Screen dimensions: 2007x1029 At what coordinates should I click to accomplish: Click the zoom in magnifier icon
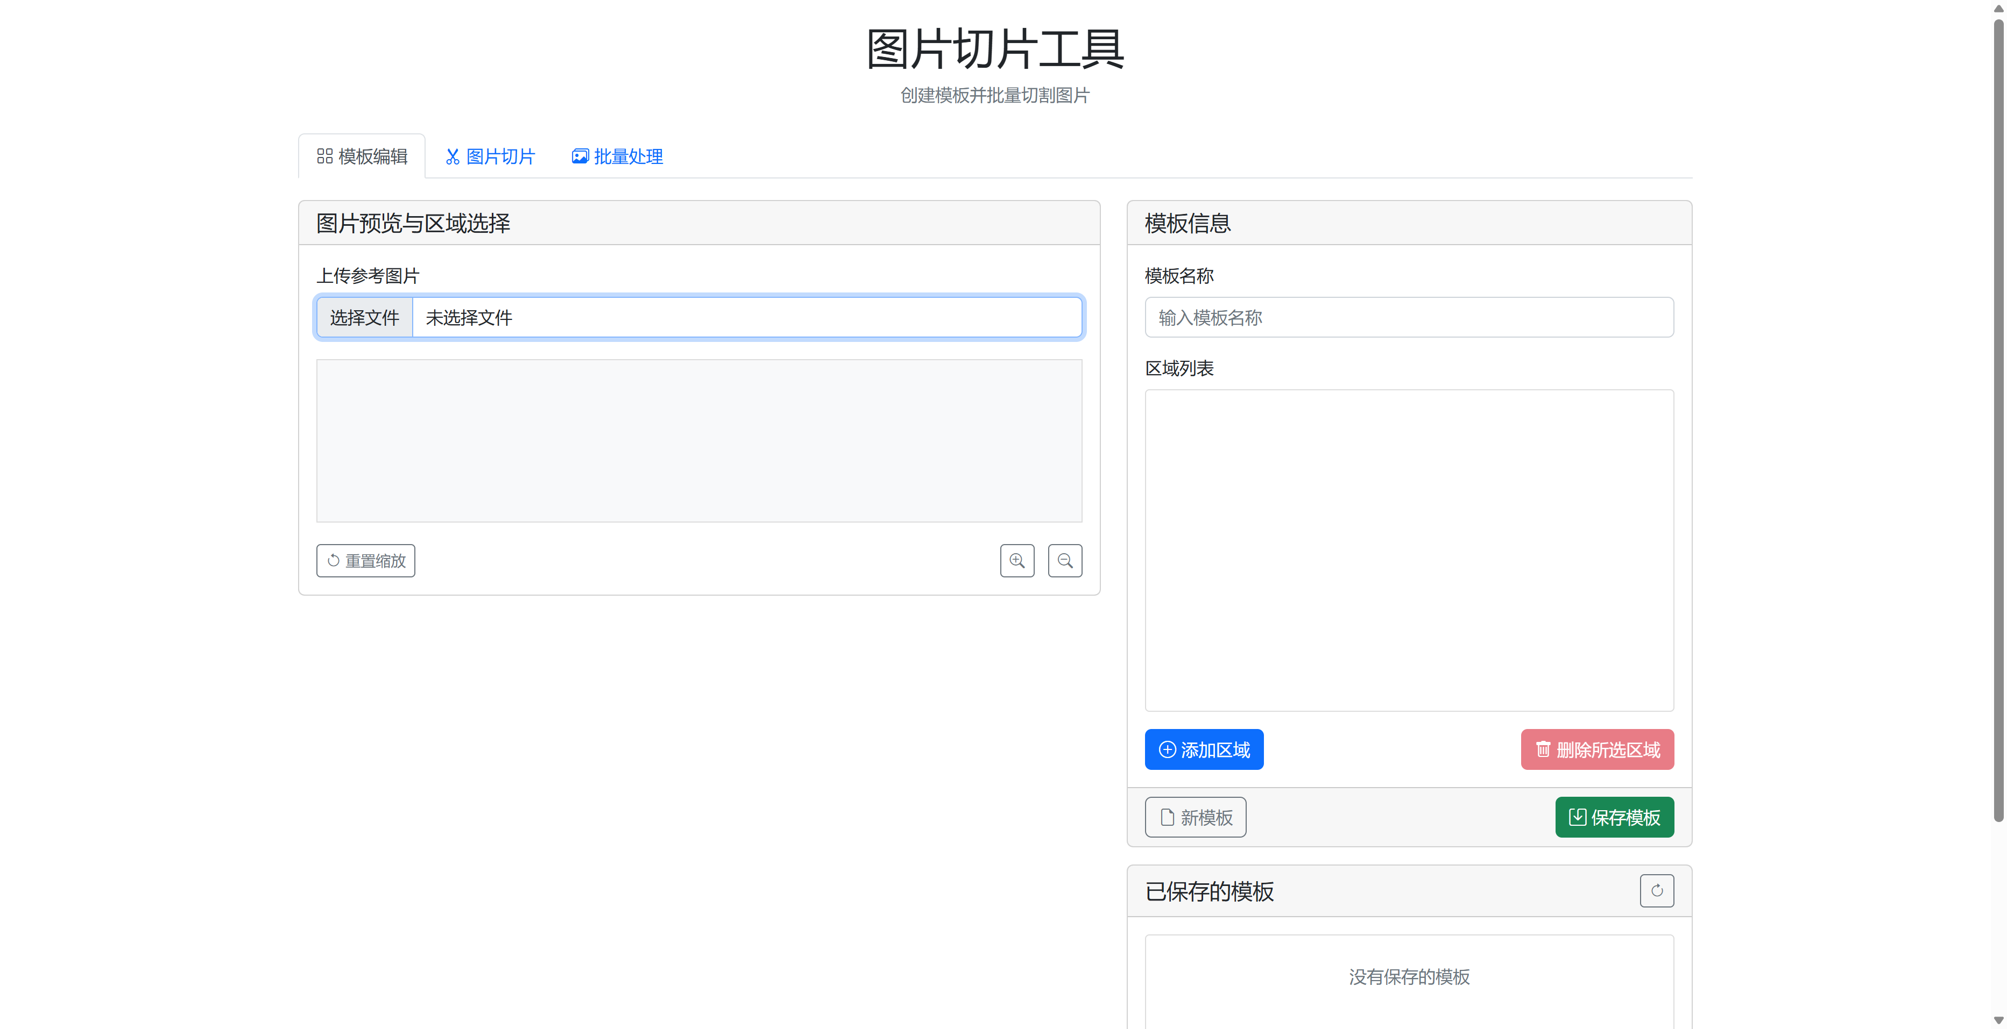(1017, 560)
